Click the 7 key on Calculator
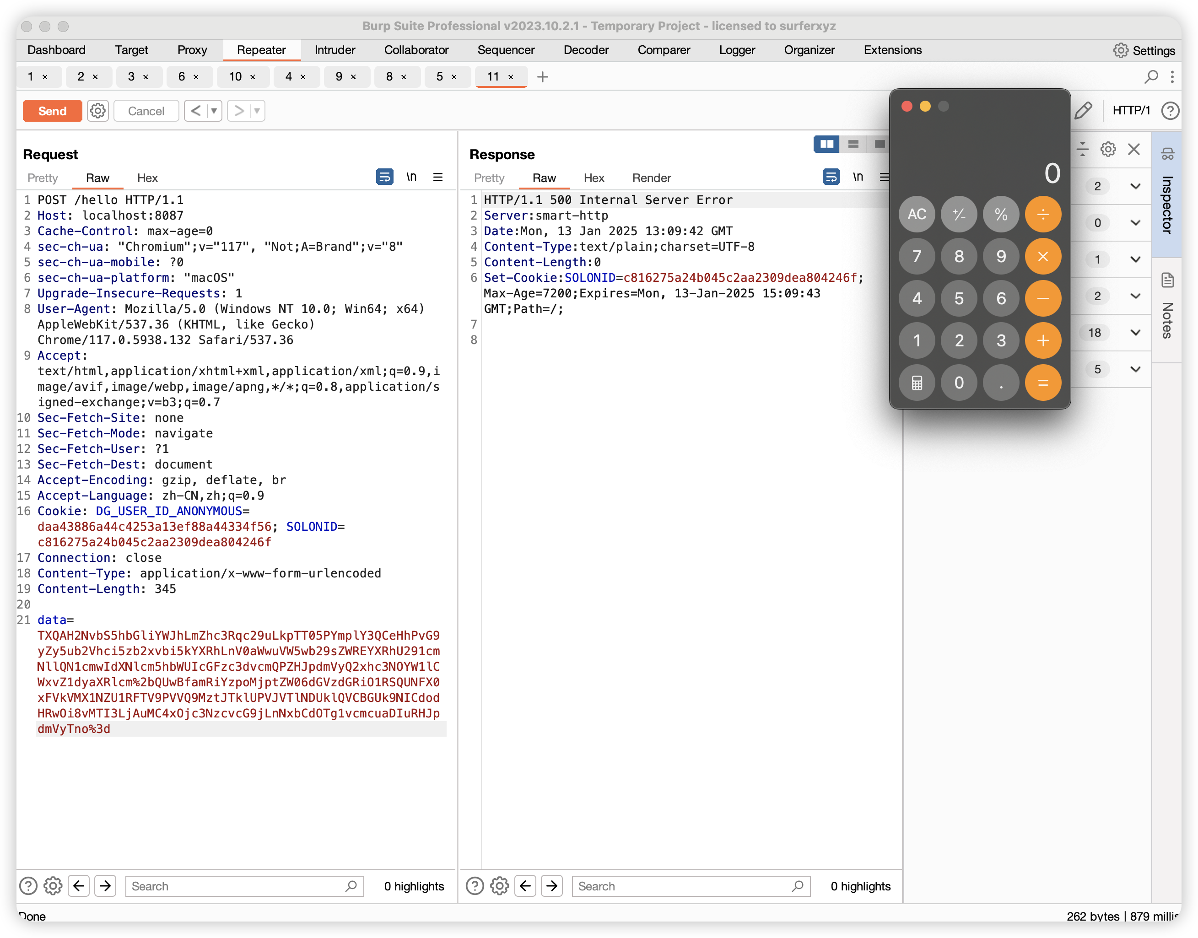The image size is (1198, 938). pos(917,257)
